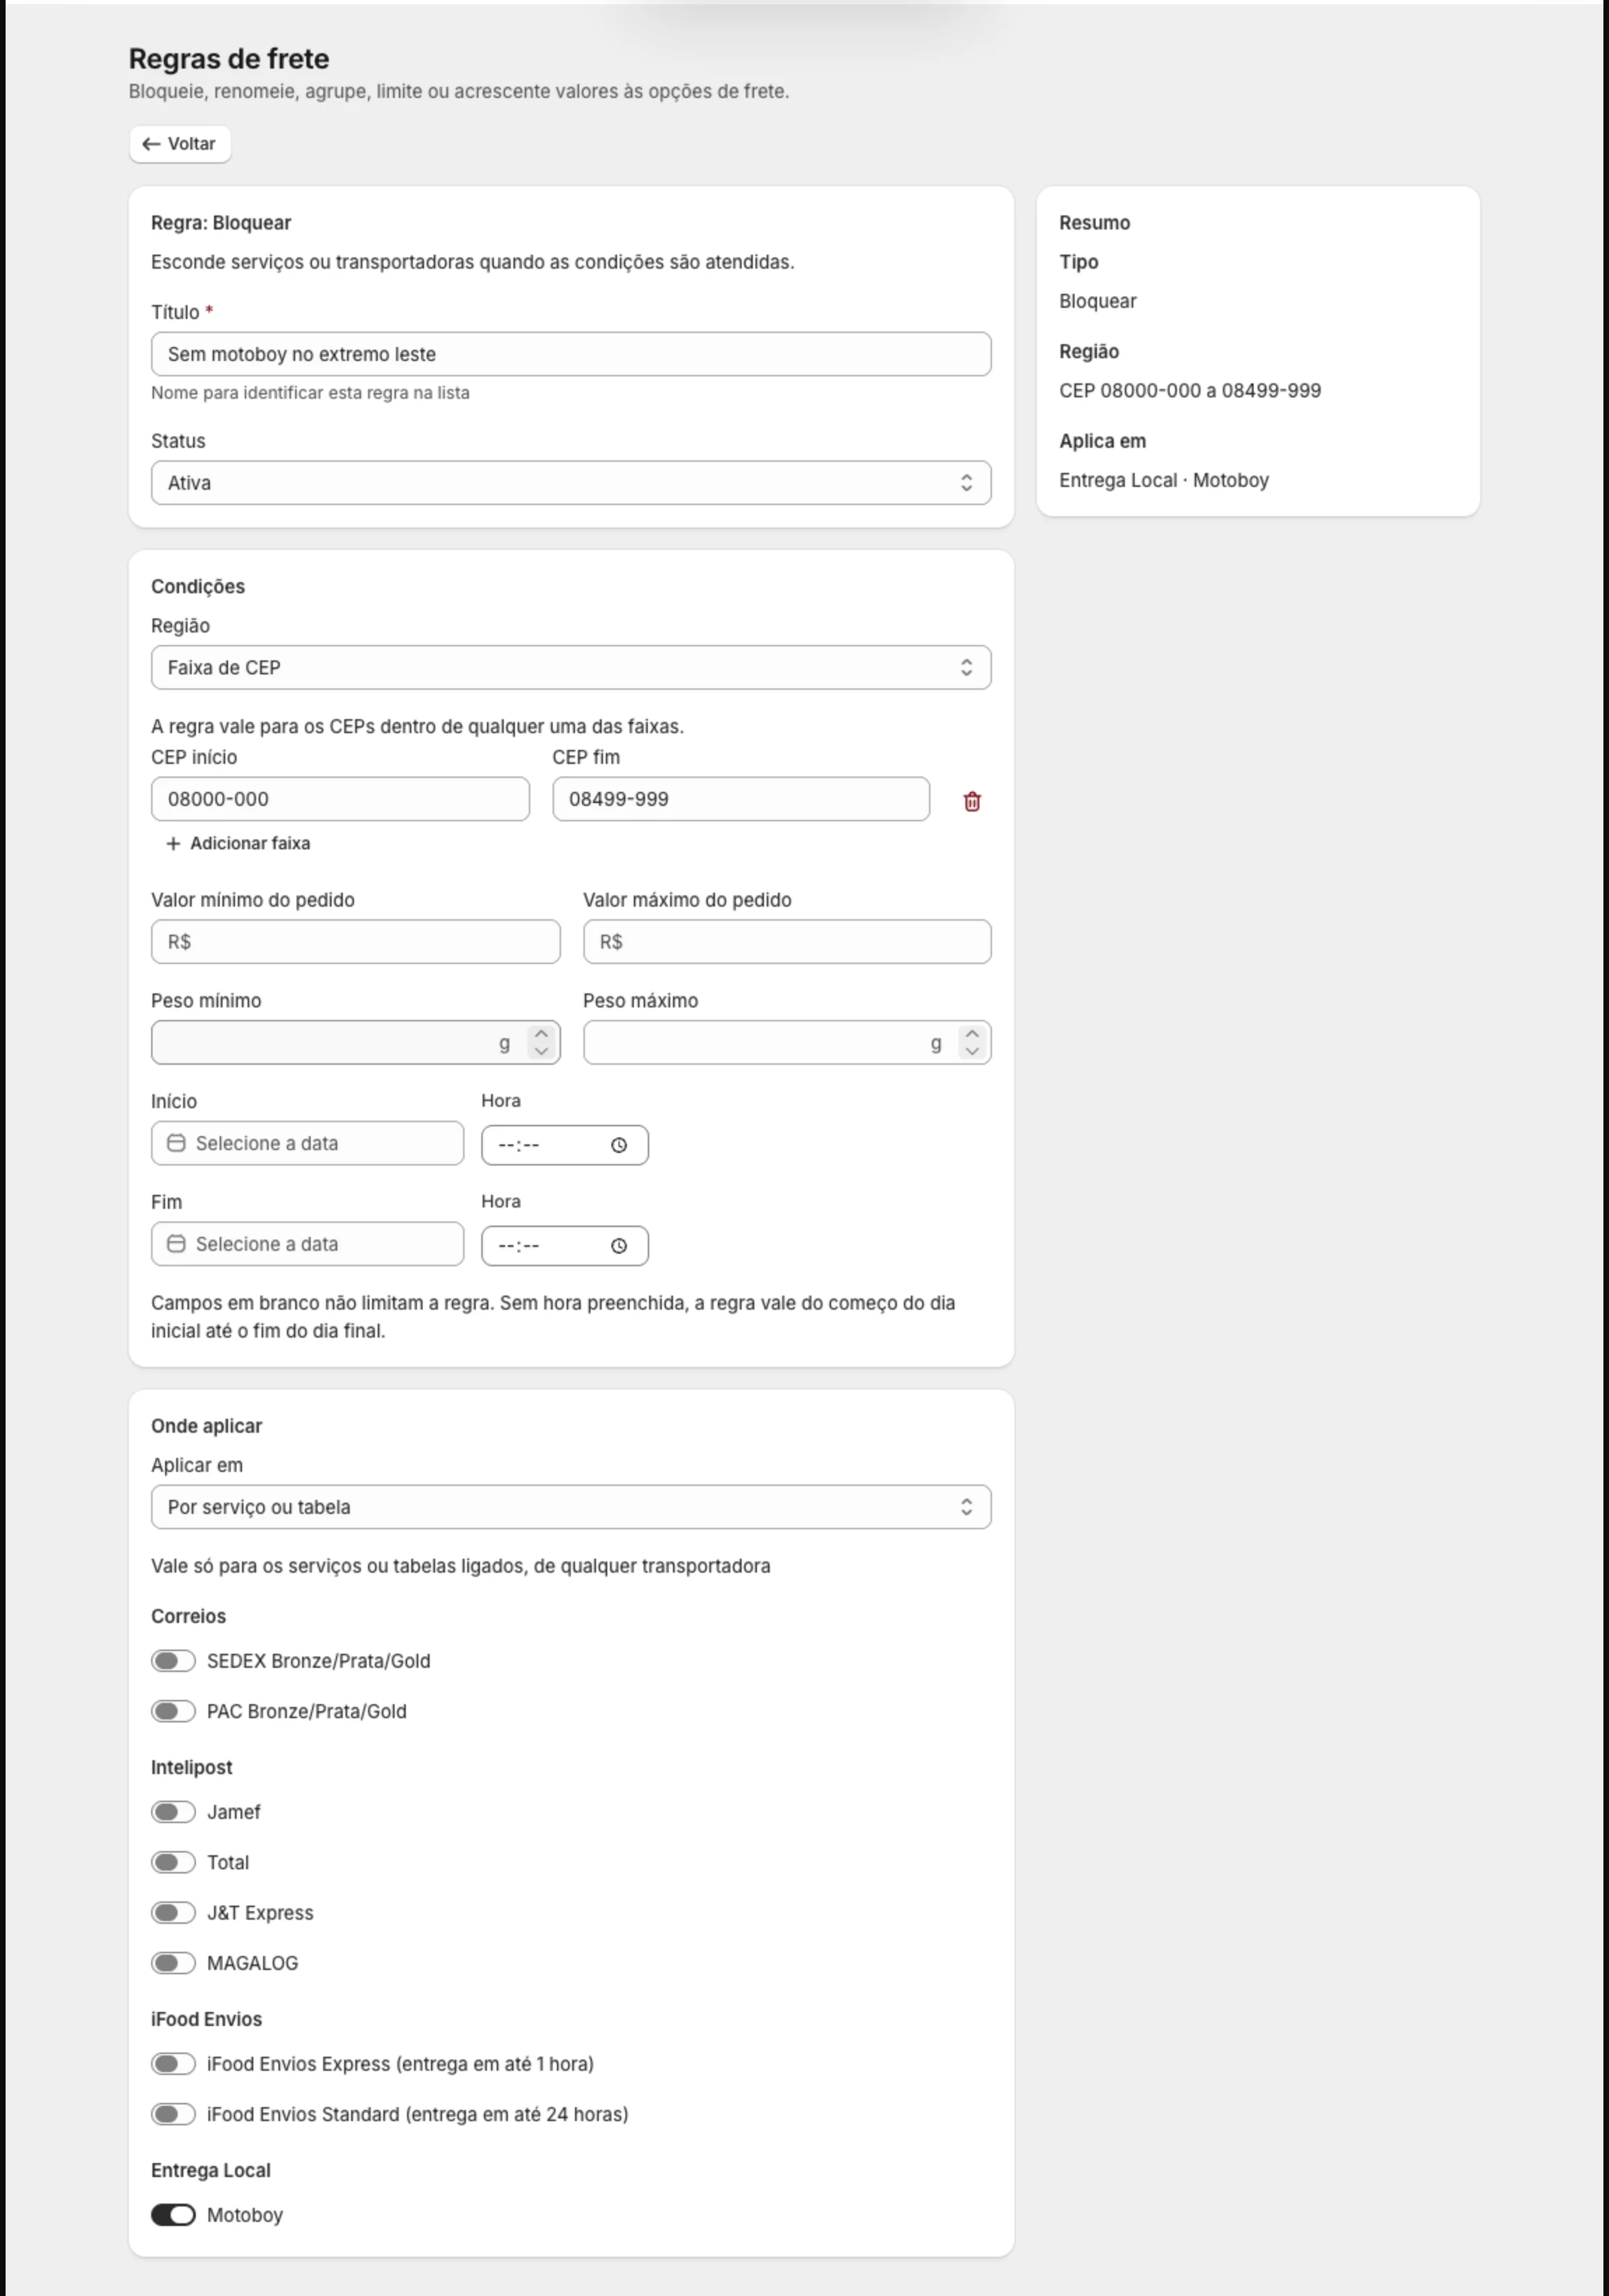This screenshot has height=2296, width=1609.
Task: Click the clock icon in Fim Hora field
Action: coord(619,1246)
